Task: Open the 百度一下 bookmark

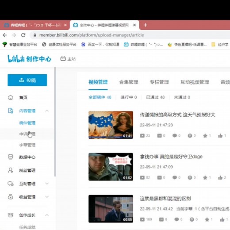Action: [100, 44]
